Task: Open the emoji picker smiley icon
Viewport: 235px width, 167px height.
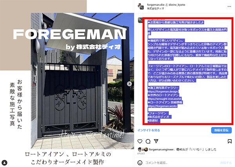Action: coord(140,163)
